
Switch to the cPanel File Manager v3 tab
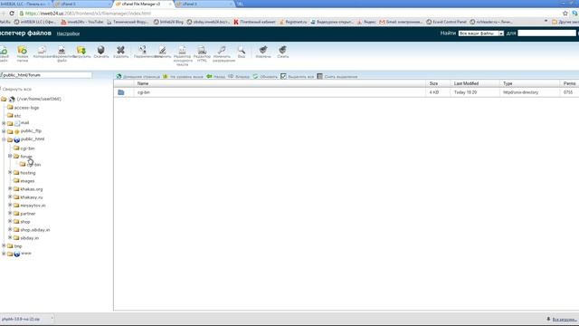142,4
